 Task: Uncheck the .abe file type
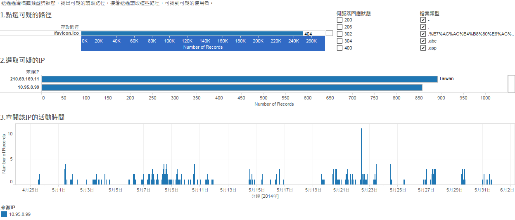423,41
